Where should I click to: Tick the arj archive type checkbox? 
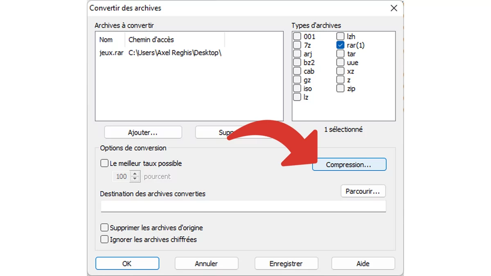click(297, 54)
